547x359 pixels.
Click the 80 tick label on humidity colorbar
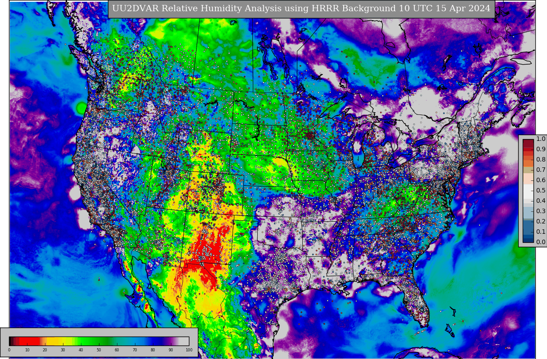click(153, 350)
